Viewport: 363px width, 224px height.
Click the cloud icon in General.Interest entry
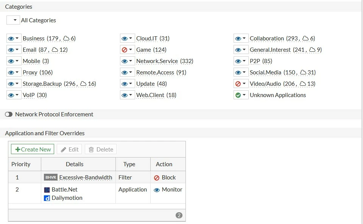(312, 49)
